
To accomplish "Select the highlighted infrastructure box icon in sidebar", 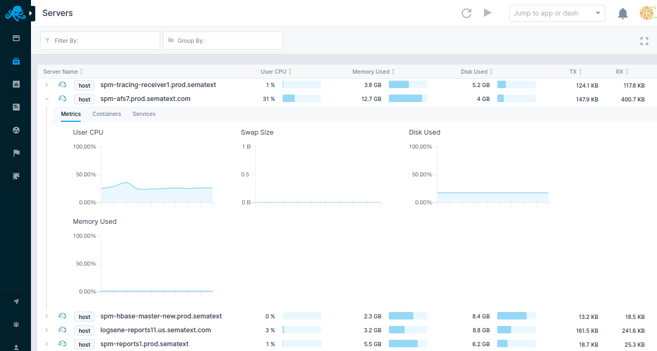I will (16, 61).
